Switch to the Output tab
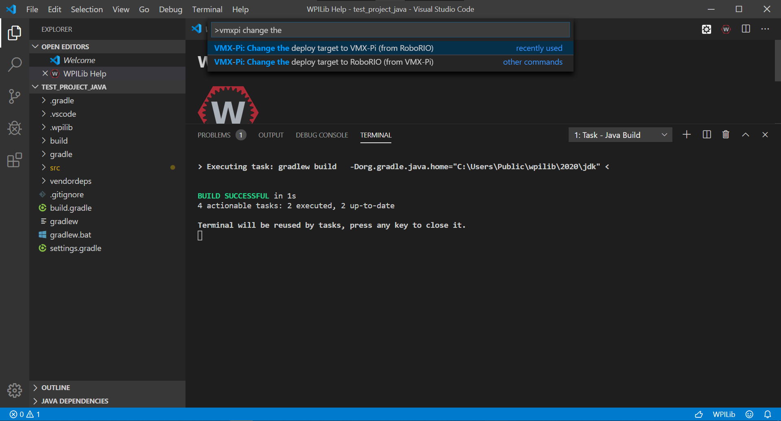 coord(271,135)
